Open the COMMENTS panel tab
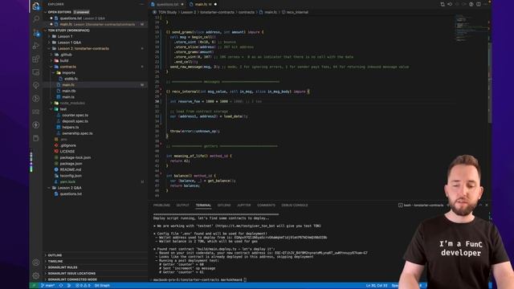514x289 pixels. click(x=266, y=206)
